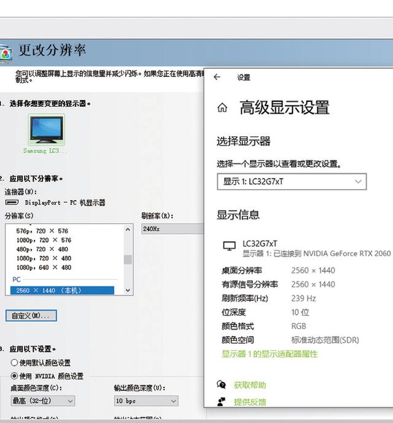This screenshot has height=423, width=393.
Task: Click the RGB color format value
Action: 298,326
